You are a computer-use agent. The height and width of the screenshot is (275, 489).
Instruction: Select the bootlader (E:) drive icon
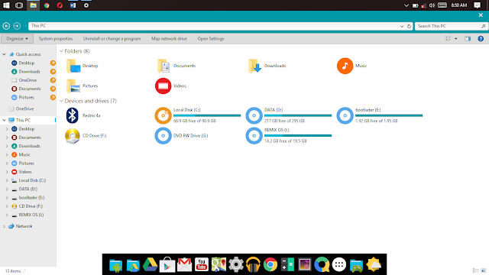point(345,115)
